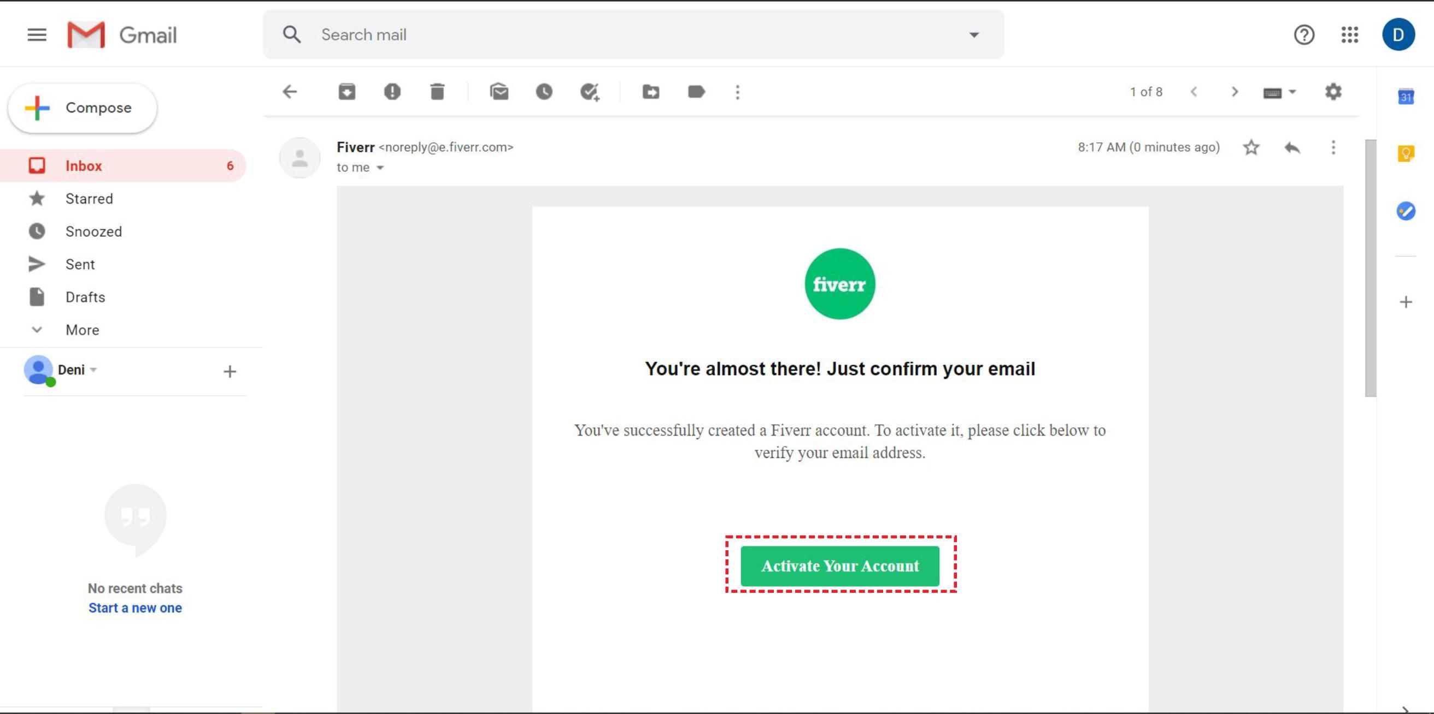Star the Fiverr email
This screenshot has width=1434, height=714.
tap(1251, 147)
